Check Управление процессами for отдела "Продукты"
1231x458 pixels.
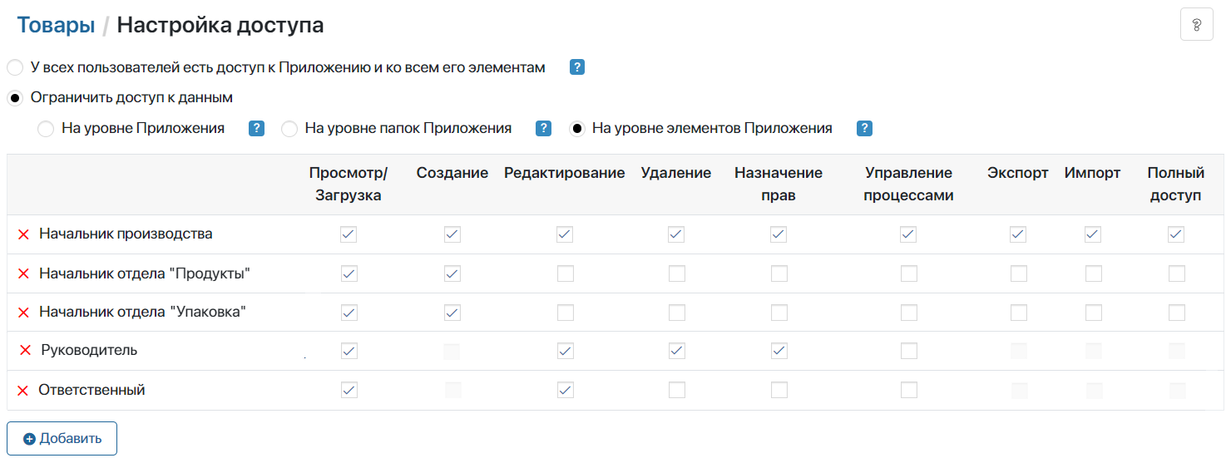click(909, 273)
